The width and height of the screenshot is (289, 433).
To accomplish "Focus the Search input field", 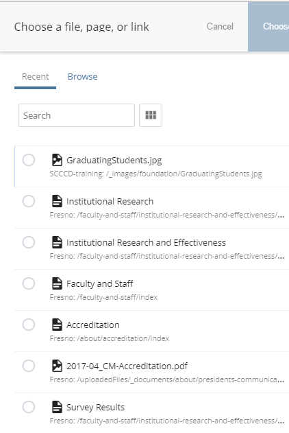I will [x=76, y=115].
